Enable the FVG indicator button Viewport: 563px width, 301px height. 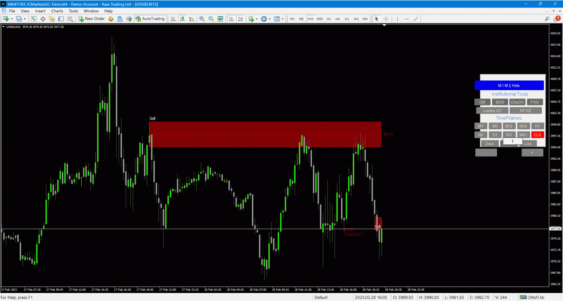(534, 102)
